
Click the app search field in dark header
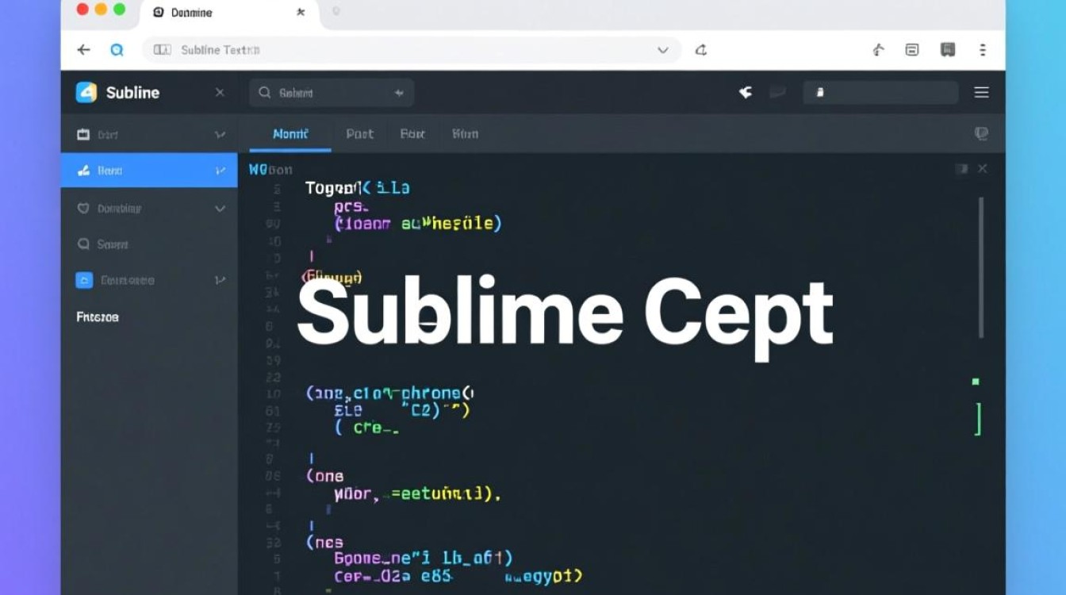(x=332, y=93)
